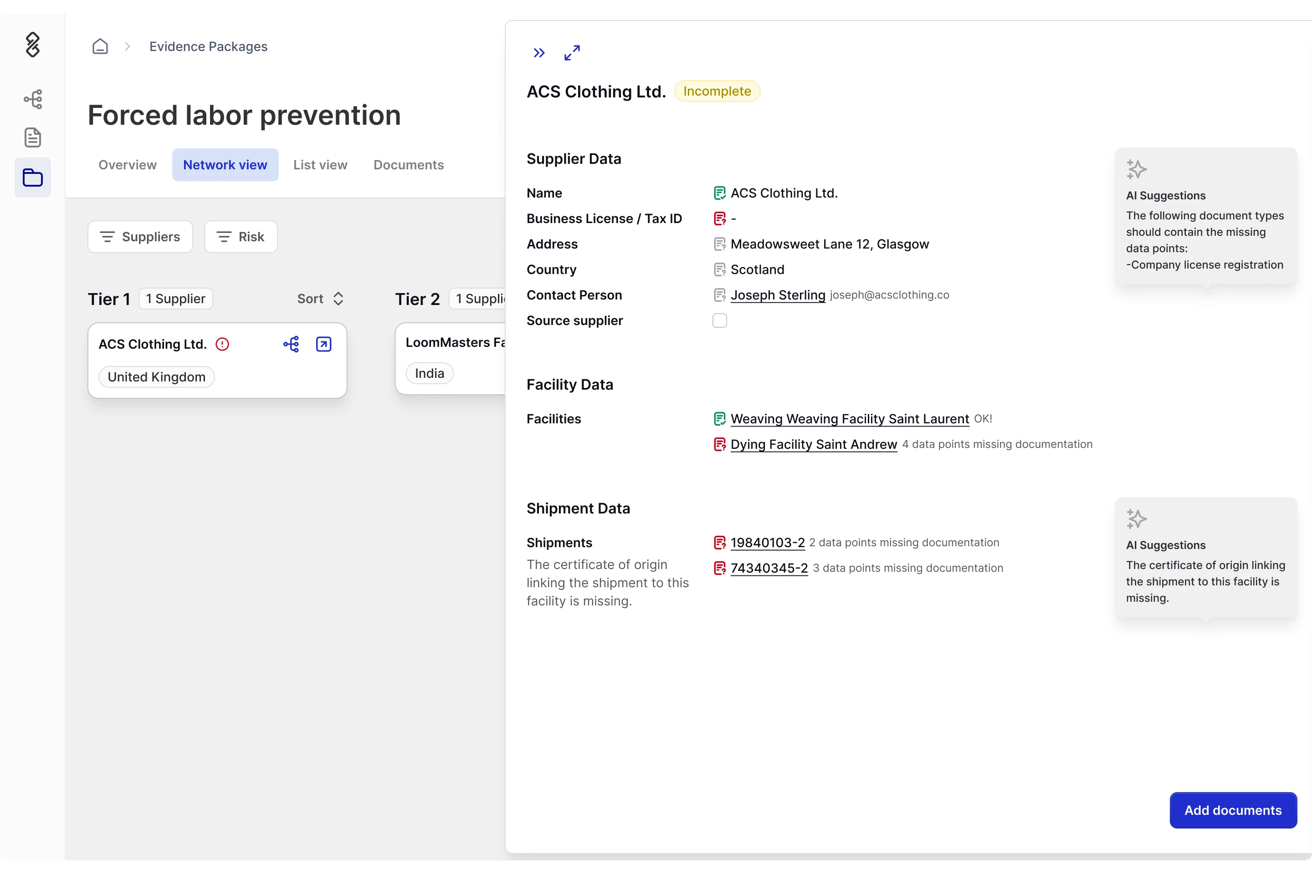Viewport: 1312px width, 874px height.
Task: Click the Add documents button
Action: tap(1233, 810)
